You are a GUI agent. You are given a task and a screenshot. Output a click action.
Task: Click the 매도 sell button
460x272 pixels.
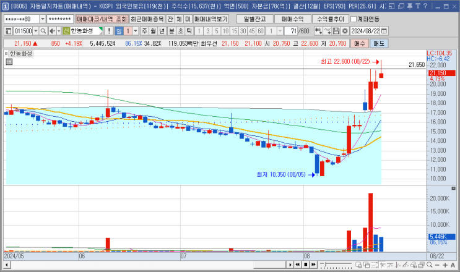click(x=379, y=44)
